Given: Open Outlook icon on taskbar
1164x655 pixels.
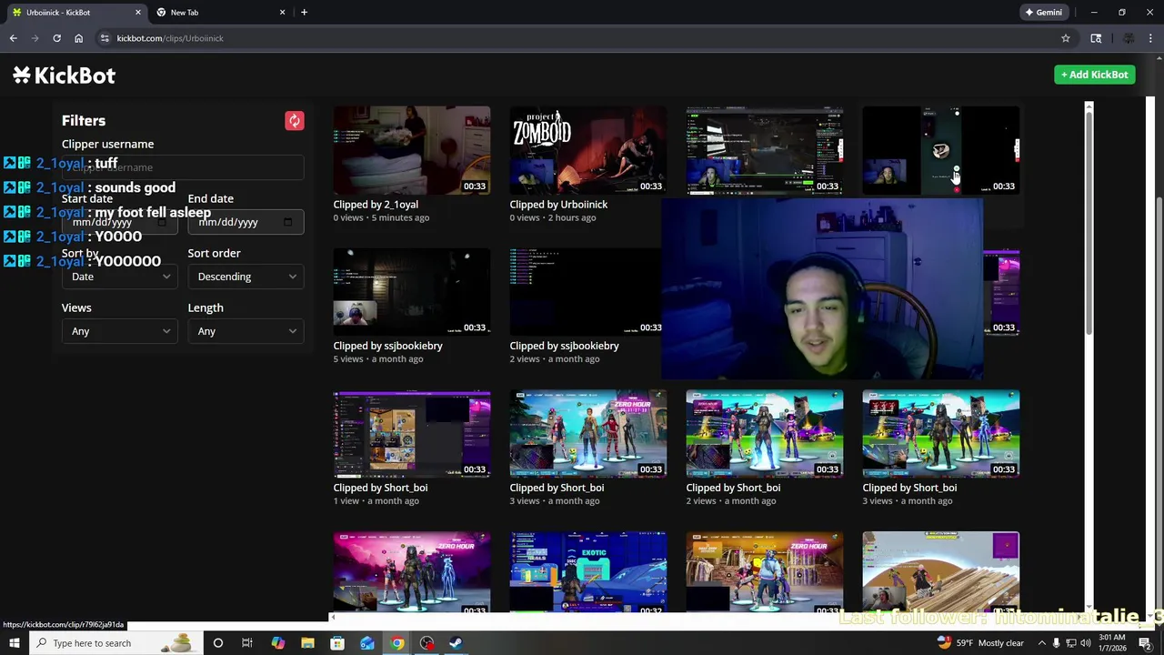Looking at the screenshot, I should (367, 643).
